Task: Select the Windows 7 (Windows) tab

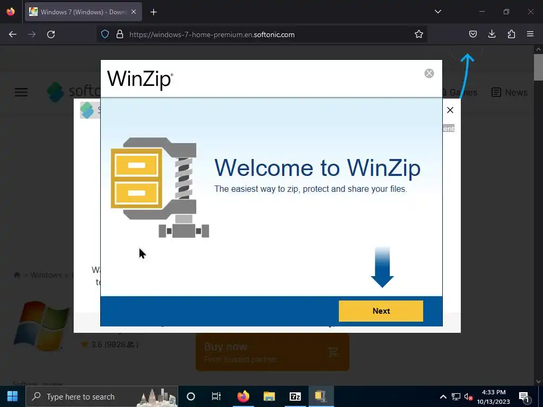Action: click(x=83, y=12)
